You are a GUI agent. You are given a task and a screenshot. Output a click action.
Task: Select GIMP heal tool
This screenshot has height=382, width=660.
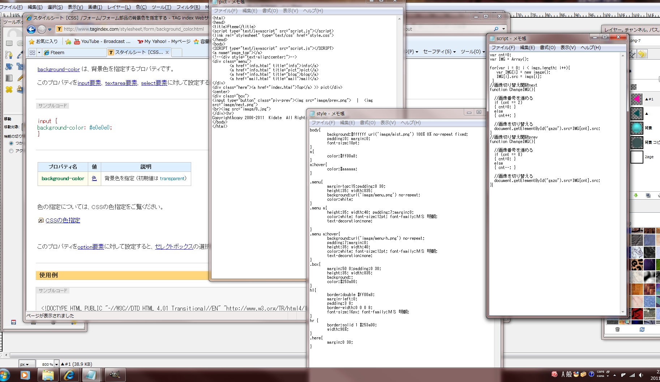point(9,90)
